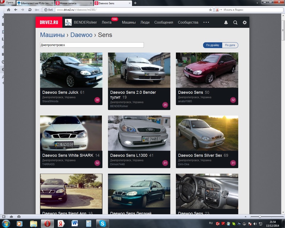Open Машины menu item
The image size is (285, 228).
click(129, 22)
